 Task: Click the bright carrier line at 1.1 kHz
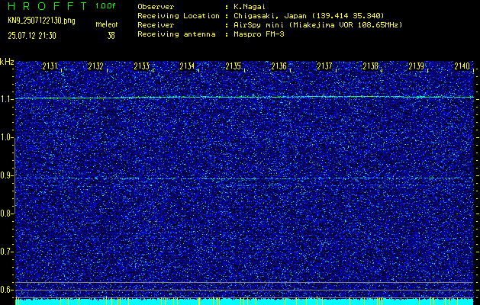click(x=245, y=98)
